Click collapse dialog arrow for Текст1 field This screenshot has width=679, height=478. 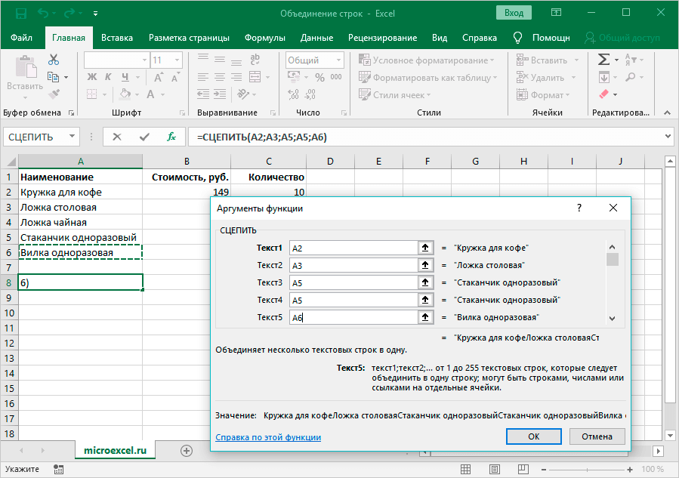[425, 248]
